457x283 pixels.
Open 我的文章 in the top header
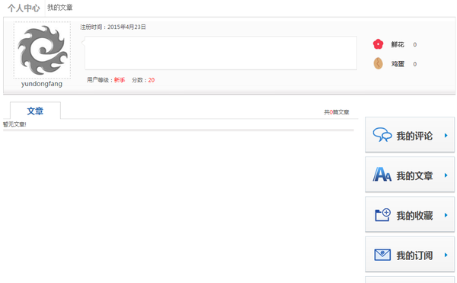point(59,8)
